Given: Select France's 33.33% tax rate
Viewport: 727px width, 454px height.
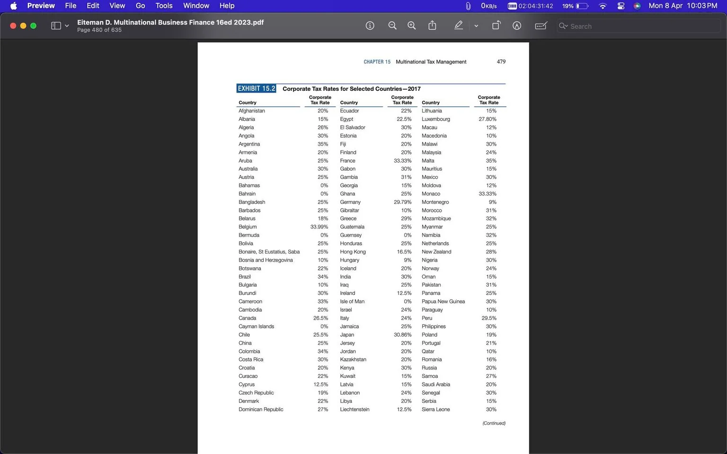Looking at the screenshot, I should (402, 161).
